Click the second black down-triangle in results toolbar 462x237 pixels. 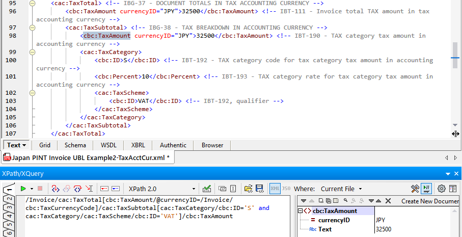click(x=371, y=201)
